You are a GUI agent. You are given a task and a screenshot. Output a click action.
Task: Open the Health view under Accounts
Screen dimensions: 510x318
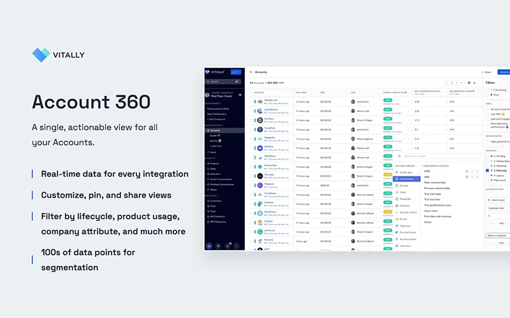[x=215, y=135]
